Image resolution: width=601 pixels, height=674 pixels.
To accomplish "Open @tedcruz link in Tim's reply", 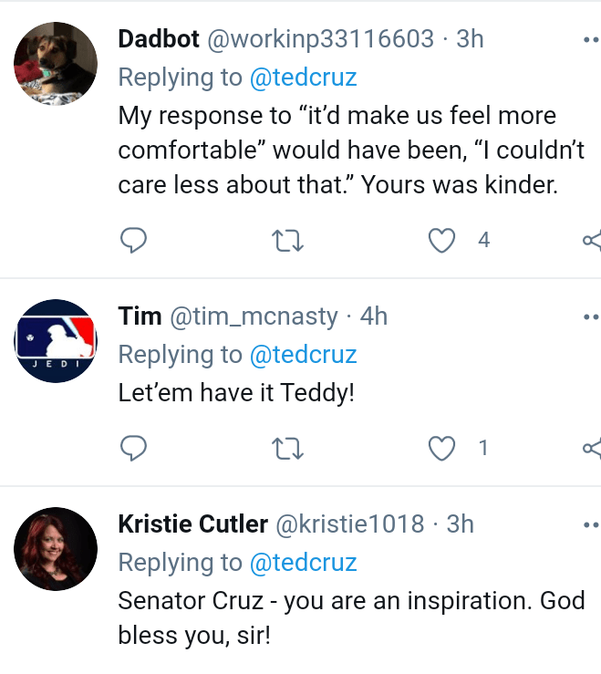I will coord(303,354).
